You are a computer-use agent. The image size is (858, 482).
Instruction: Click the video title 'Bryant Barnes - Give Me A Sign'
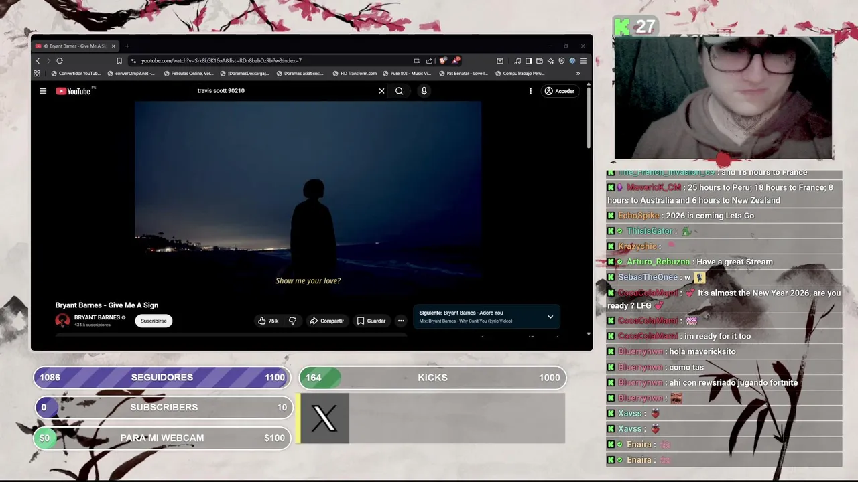[x=107, y=305]
